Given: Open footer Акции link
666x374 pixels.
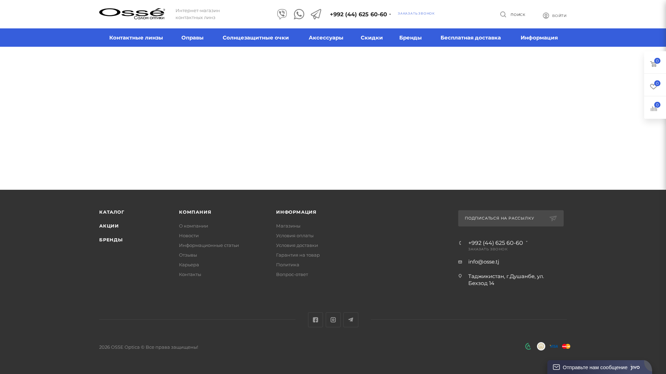Looking at the screenshot, I should [109, 226].
